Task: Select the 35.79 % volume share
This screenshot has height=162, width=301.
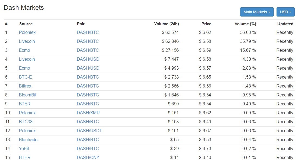Action: tap(248, 41)
